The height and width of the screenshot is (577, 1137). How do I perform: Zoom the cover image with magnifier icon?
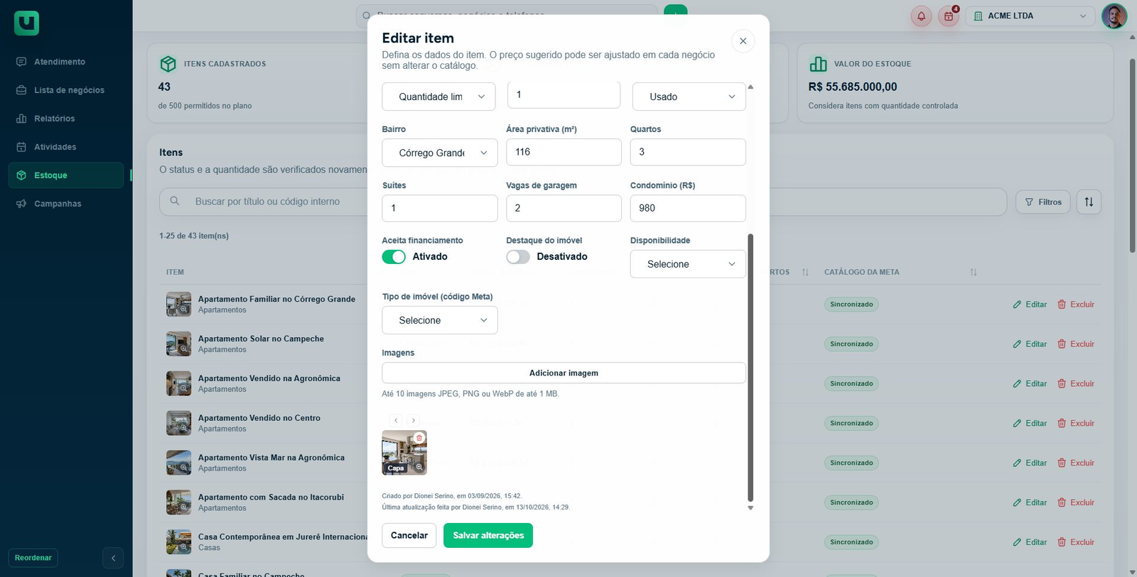coord(419,467)
